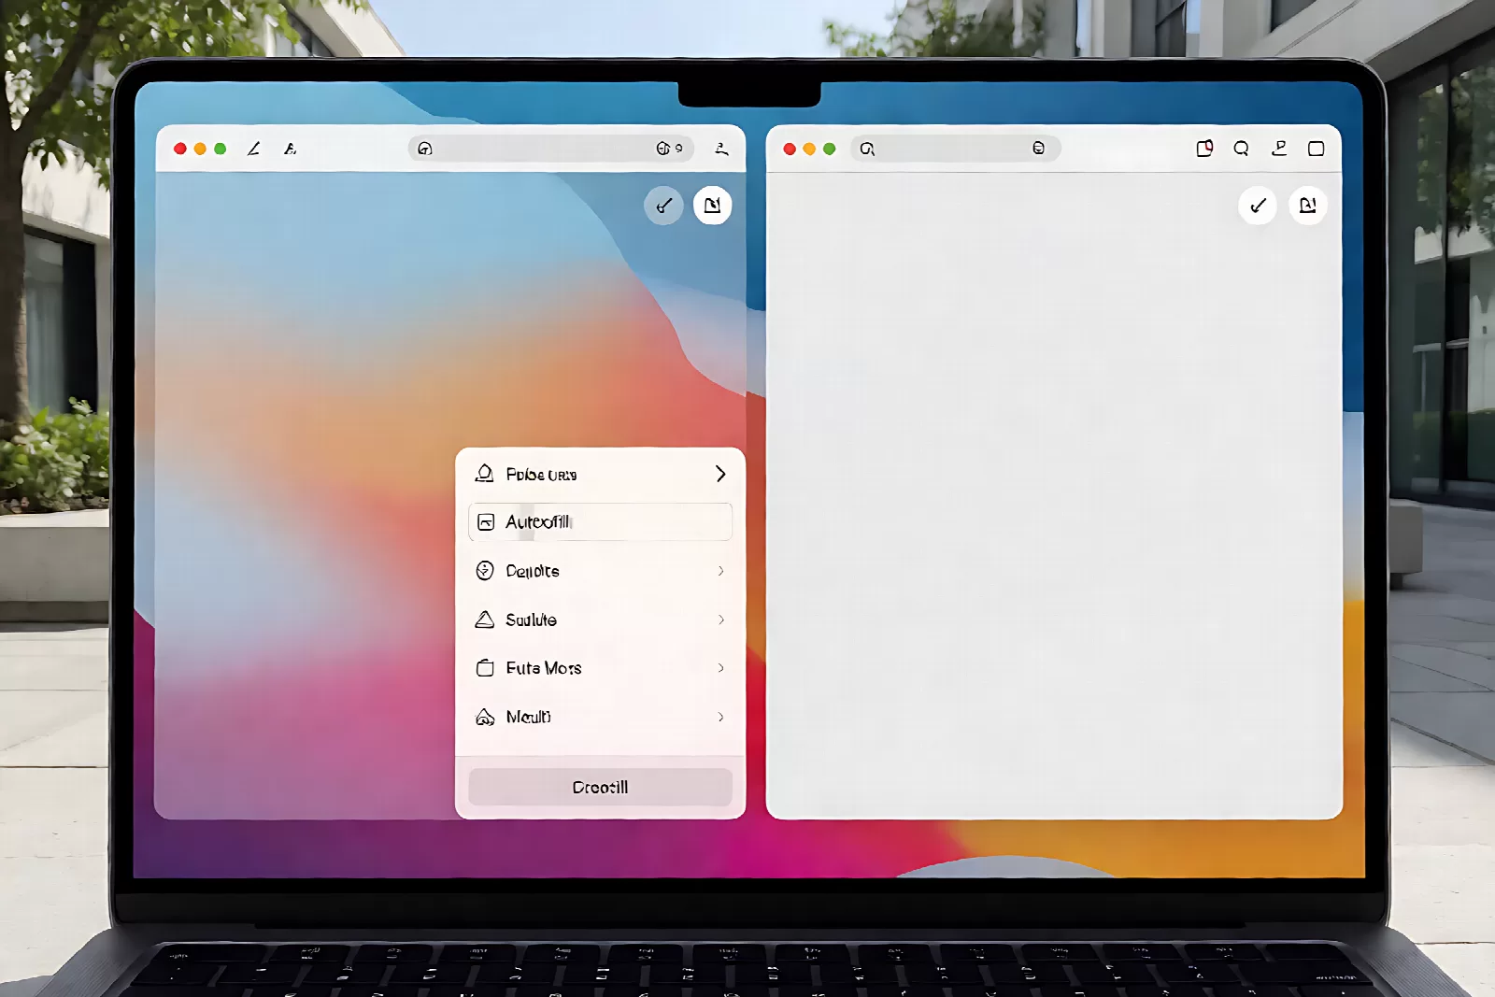Choose the Dellolts menu entry
1495x997 pixels.
(x=600, y=571)
